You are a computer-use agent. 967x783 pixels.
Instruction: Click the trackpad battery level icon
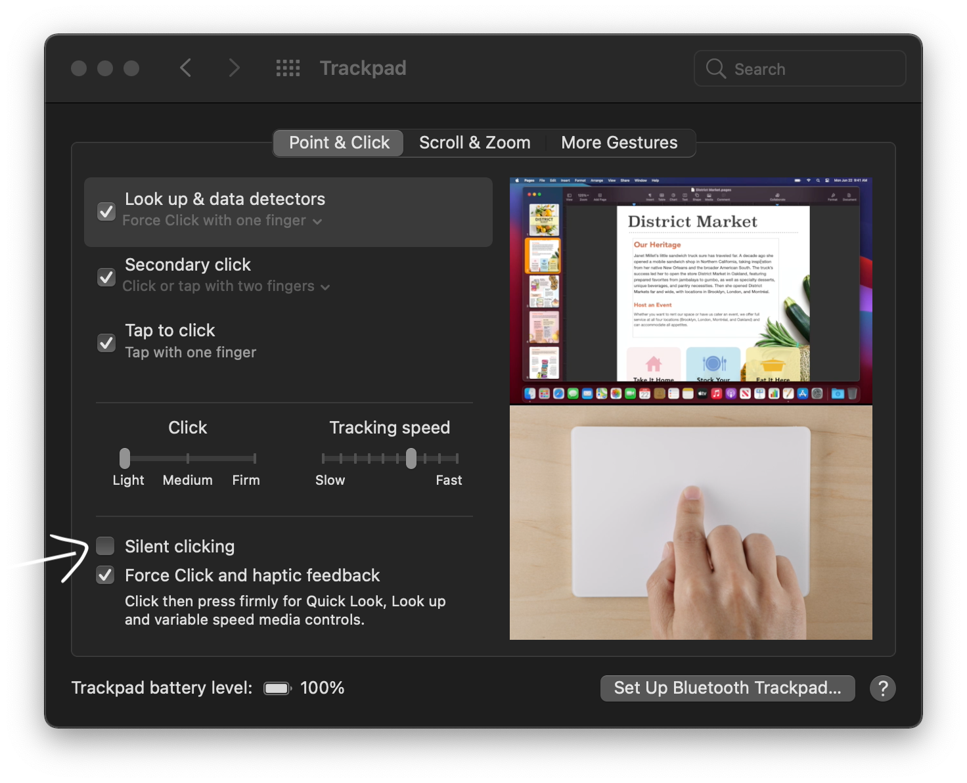tap(277, 688)
